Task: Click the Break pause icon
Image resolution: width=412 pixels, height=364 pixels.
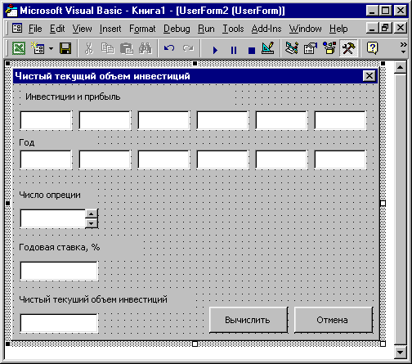Action: (234, 50)
